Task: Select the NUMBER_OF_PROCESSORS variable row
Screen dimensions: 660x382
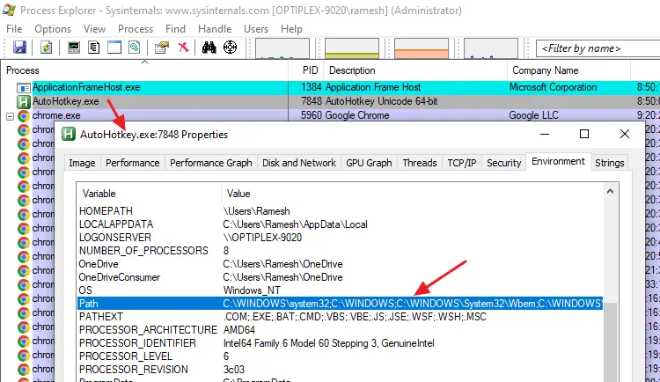Action: pyautogui.click(x=340, y=251)
